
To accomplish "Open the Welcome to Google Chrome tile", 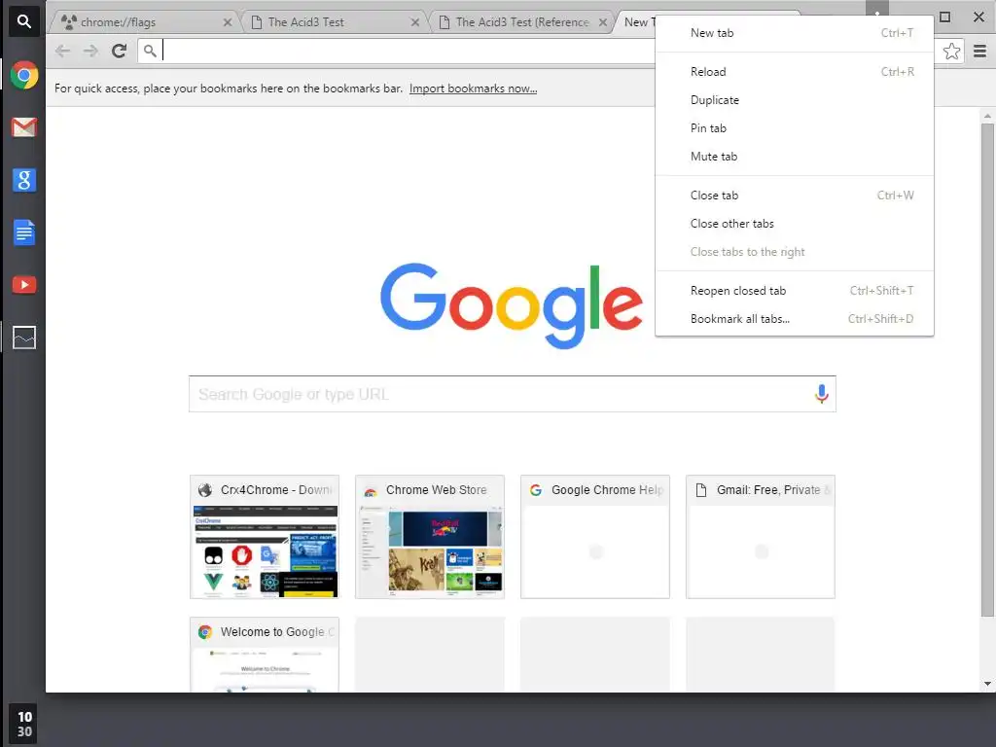I will coord(265,655).
